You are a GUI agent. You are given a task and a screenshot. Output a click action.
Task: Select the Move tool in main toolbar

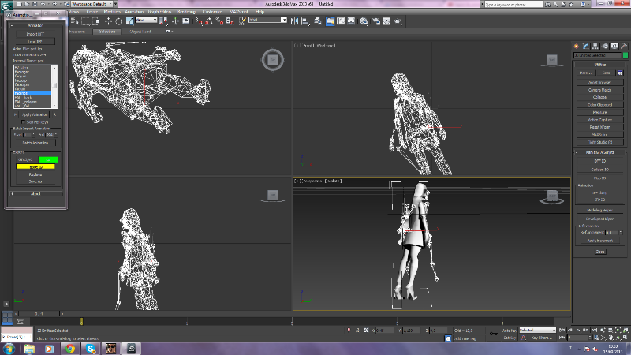(108, 21)
